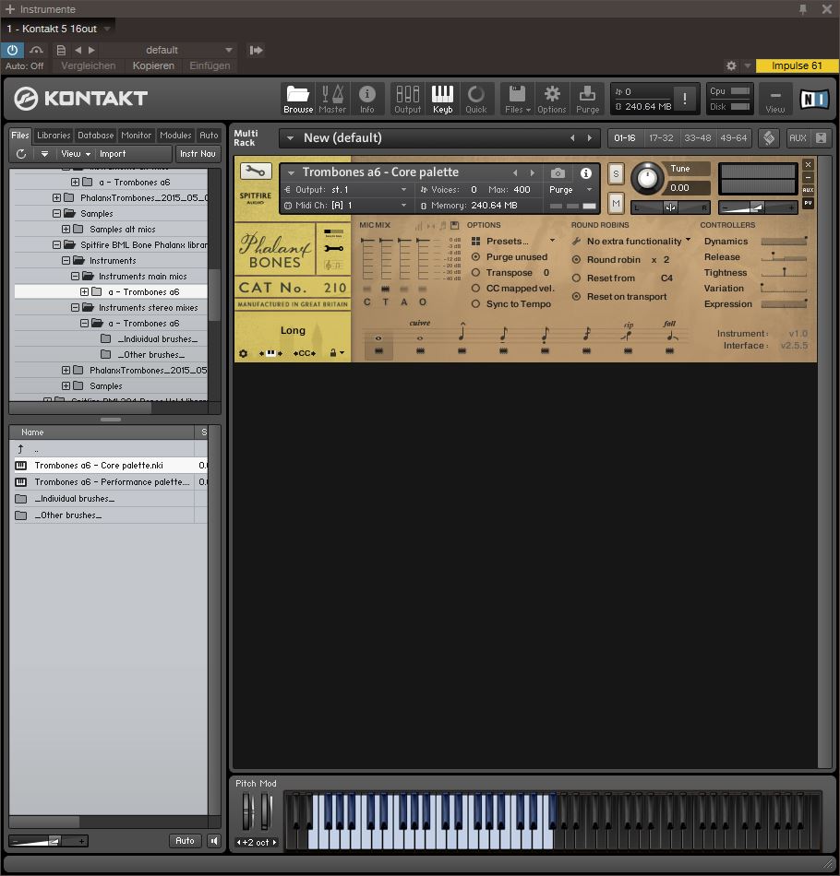
Task: Open the host preset 'default' dropdown
Action: coord(229,50)
